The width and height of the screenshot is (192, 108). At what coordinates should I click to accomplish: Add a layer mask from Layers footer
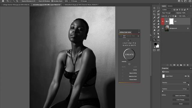point(174,65)
